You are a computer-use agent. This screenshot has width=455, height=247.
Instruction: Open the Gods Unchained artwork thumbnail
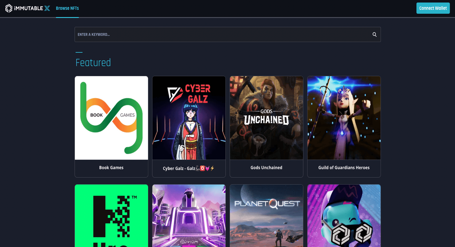pos(267,118)
